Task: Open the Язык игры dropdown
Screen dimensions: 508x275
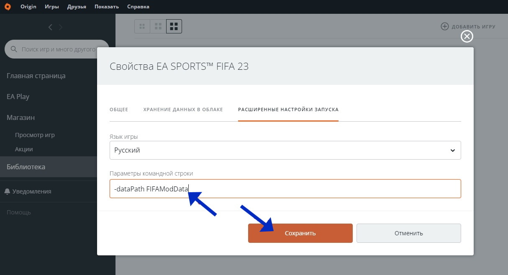Action: click(285, 150)
